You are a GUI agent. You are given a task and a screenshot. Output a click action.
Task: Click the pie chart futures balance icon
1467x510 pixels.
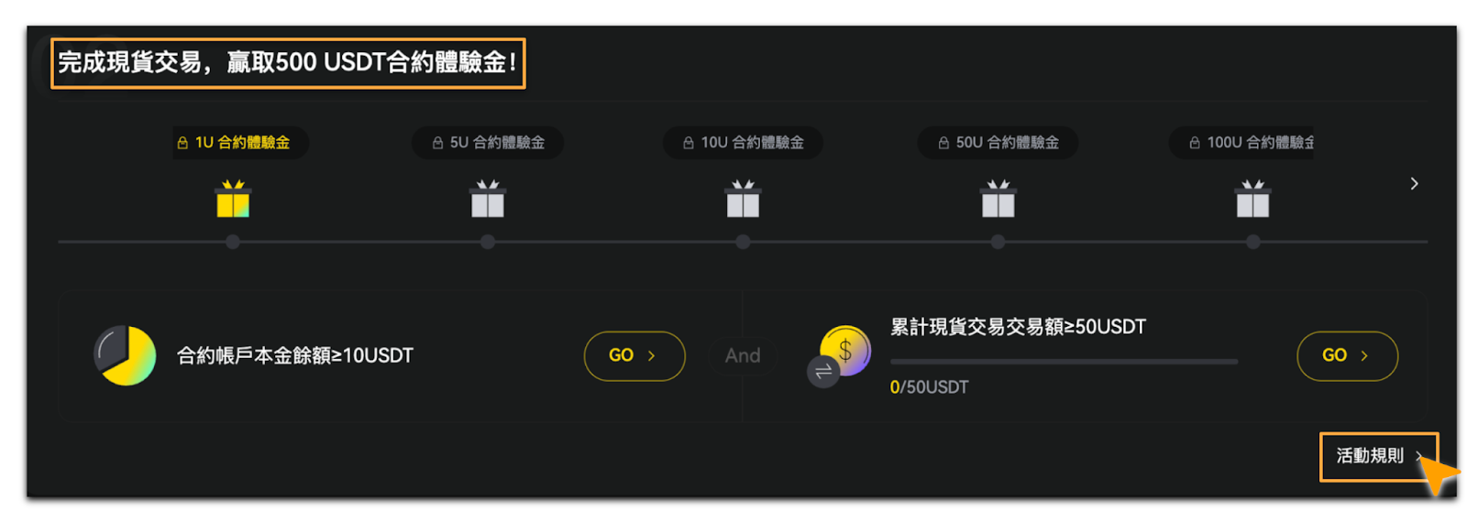point(125,355)
